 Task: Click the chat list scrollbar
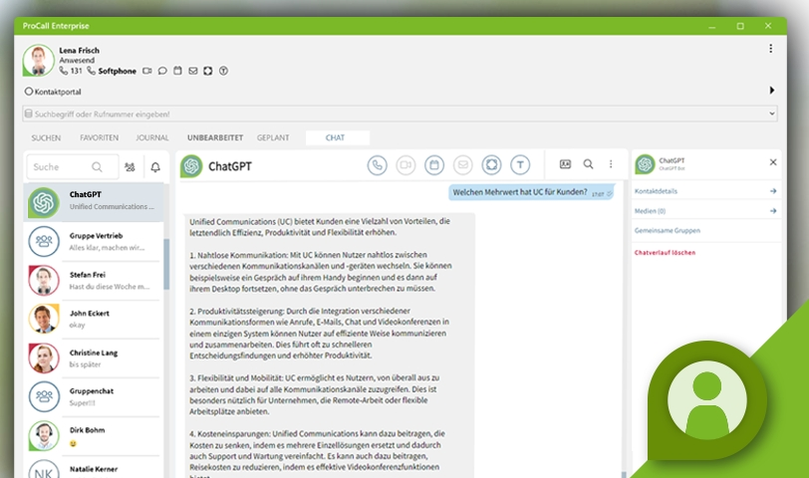[x=166, y=264]
